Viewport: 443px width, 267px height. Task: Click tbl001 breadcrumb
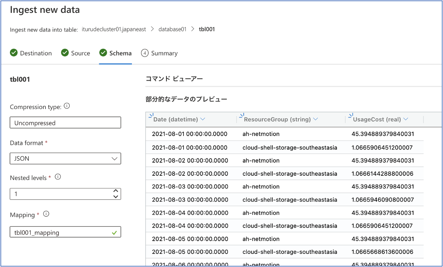click(x=207, y=29)
